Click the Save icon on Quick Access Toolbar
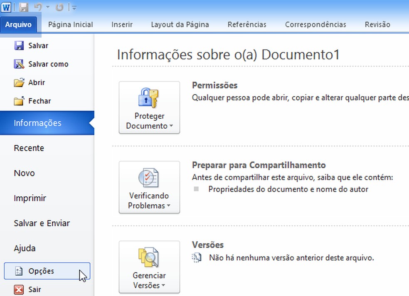409x296 pixels. 23,7
